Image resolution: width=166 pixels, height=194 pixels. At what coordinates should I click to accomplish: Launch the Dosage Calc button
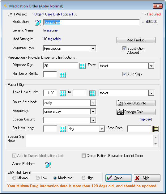coord(136,112)
